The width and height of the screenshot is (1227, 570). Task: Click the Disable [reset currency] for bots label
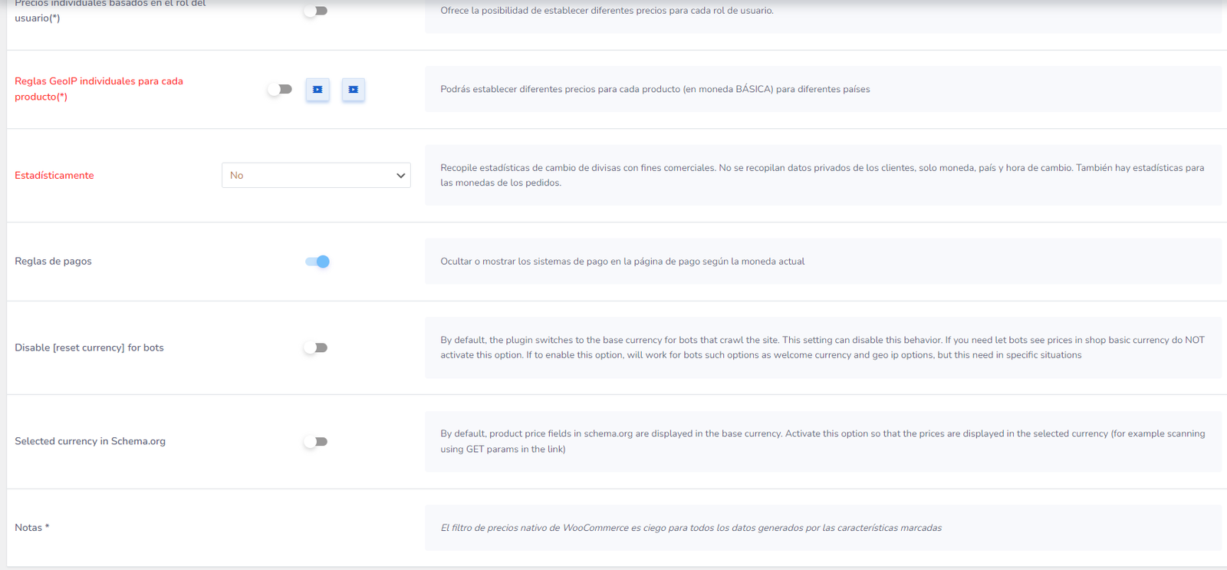(89, 348)
